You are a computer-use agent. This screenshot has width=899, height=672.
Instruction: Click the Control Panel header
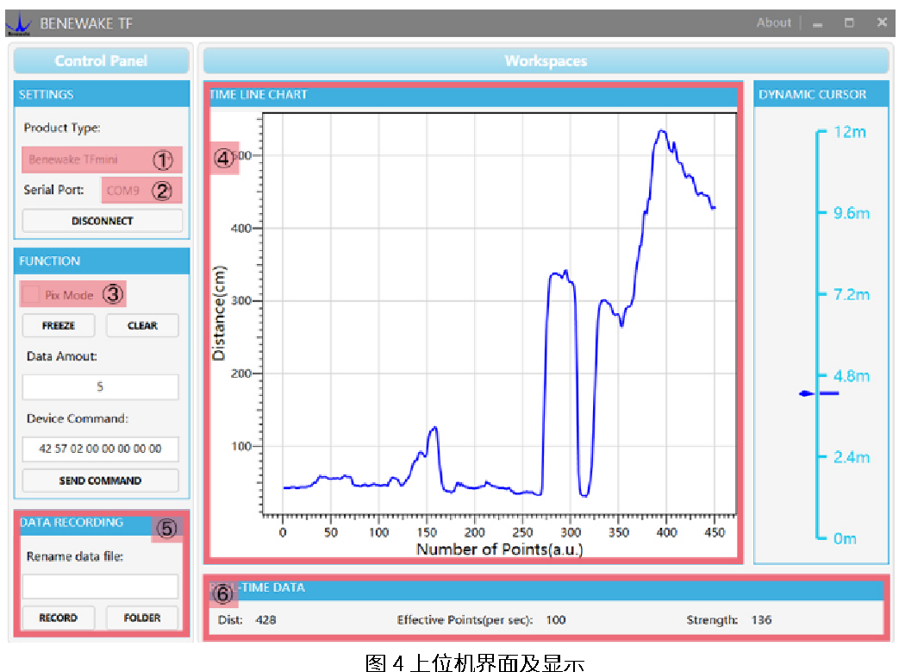[102, 61]
